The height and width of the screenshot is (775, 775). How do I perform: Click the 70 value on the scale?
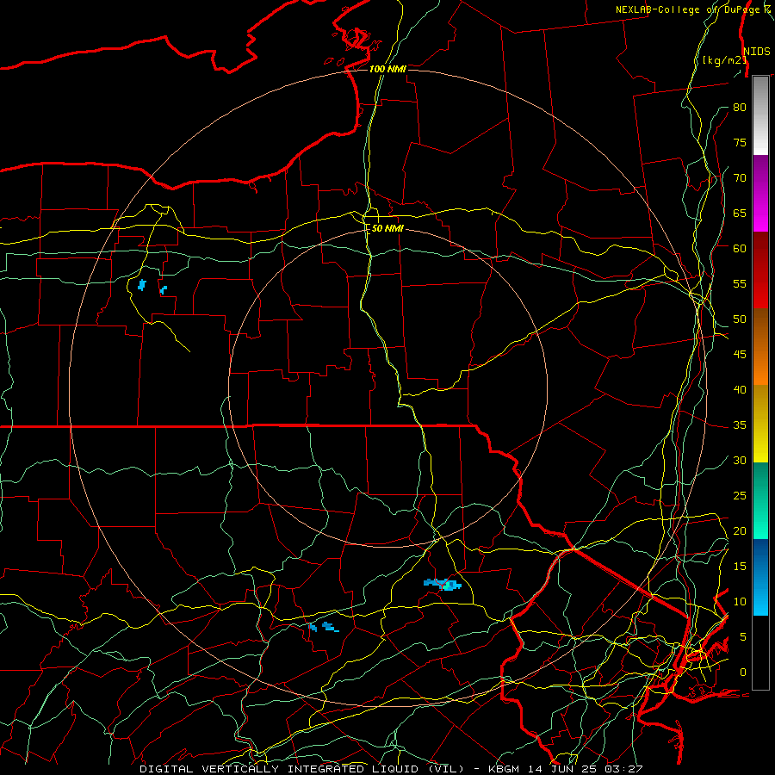[x=740, y=178]
